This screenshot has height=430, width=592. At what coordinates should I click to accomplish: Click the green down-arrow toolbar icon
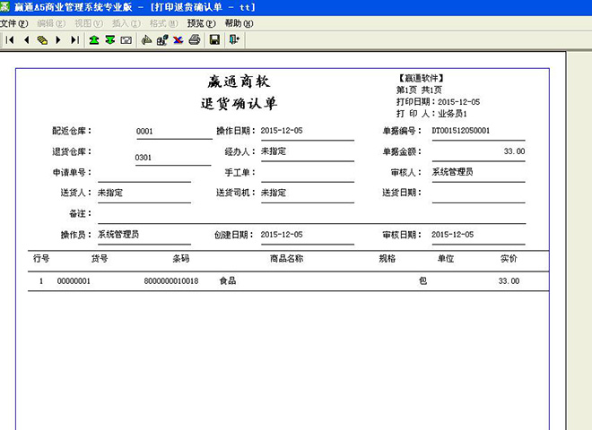coord(110,40)
